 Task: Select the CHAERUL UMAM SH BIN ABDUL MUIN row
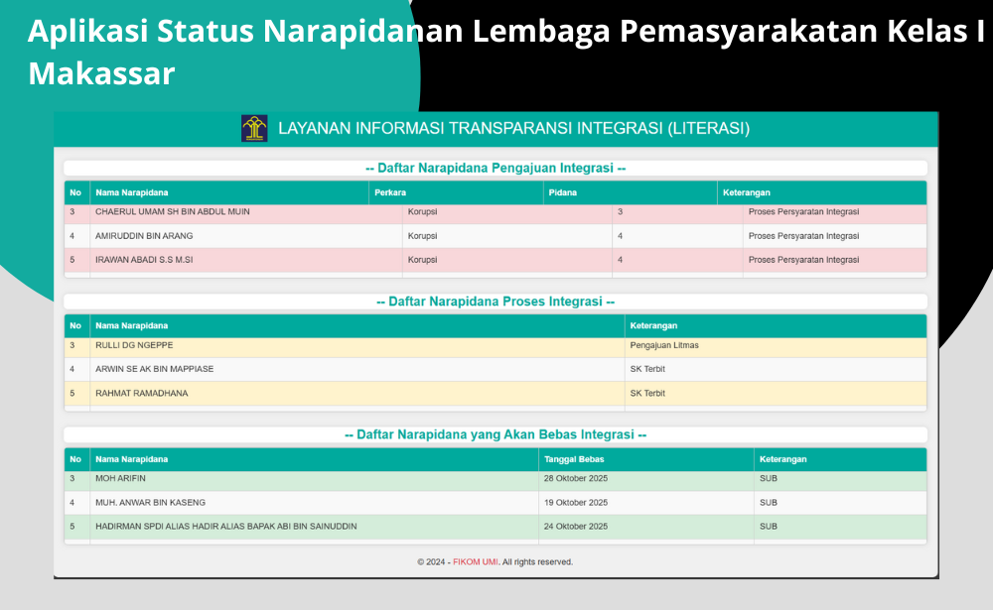[173, 212]
